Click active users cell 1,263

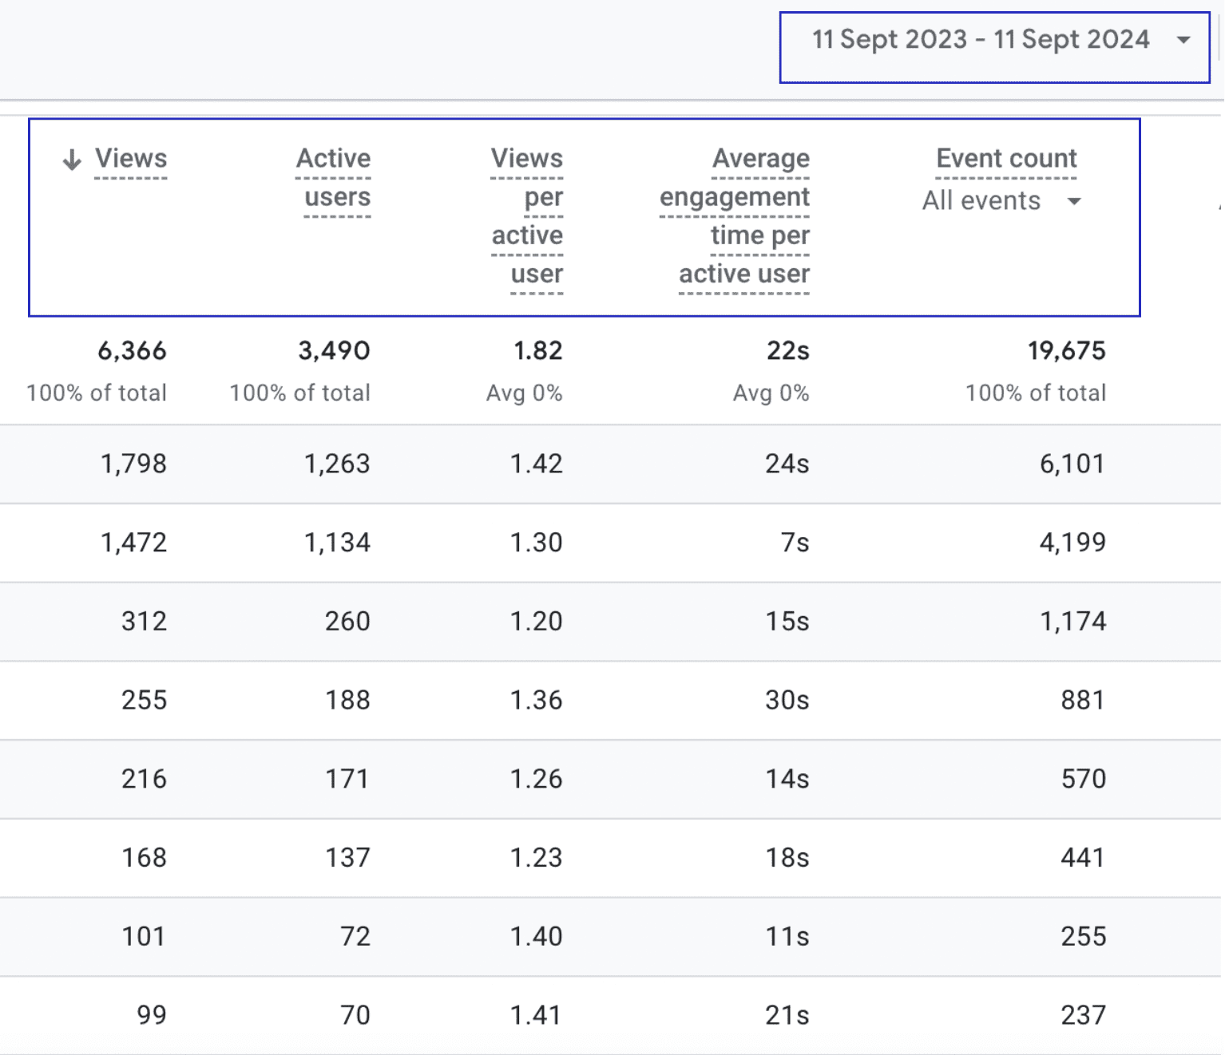coord(337,464)
